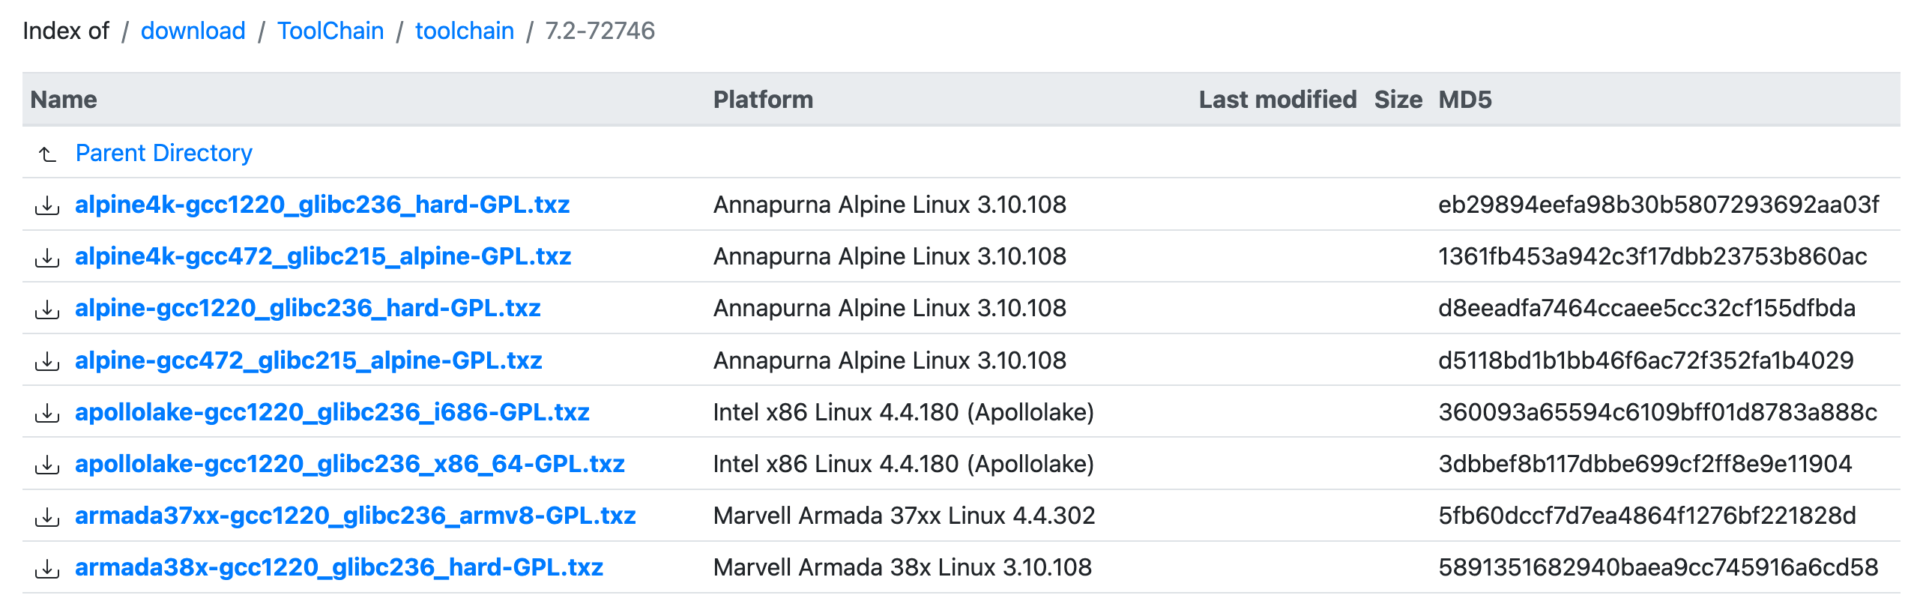
Task: Download armada38x-gcc1220_glibc236_hard-GPL.txz file link
Action: [x=339, y=567]
